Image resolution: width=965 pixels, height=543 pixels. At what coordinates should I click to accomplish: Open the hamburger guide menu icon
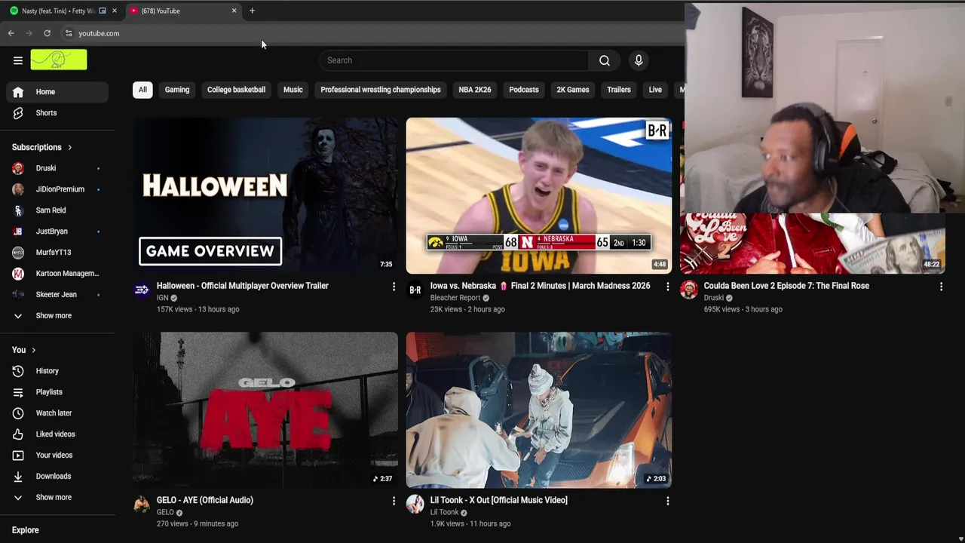(18, 60)
